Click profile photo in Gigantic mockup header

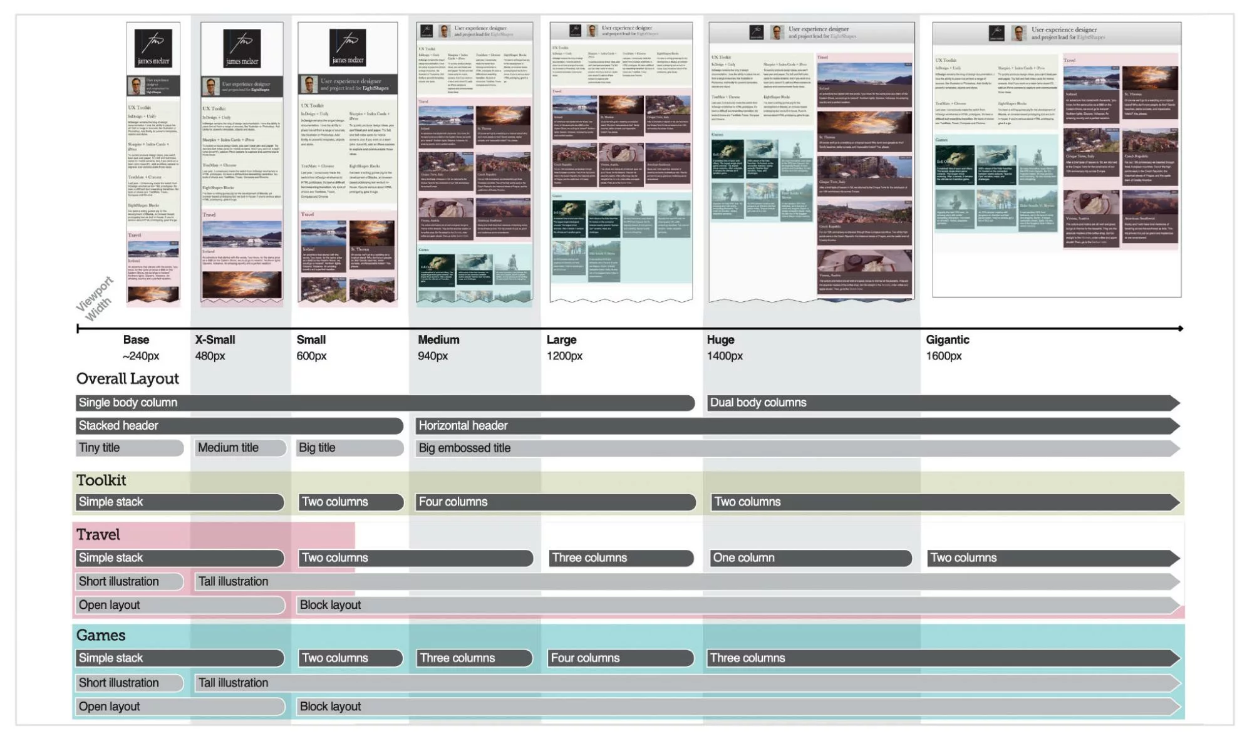coord(1019,33)
